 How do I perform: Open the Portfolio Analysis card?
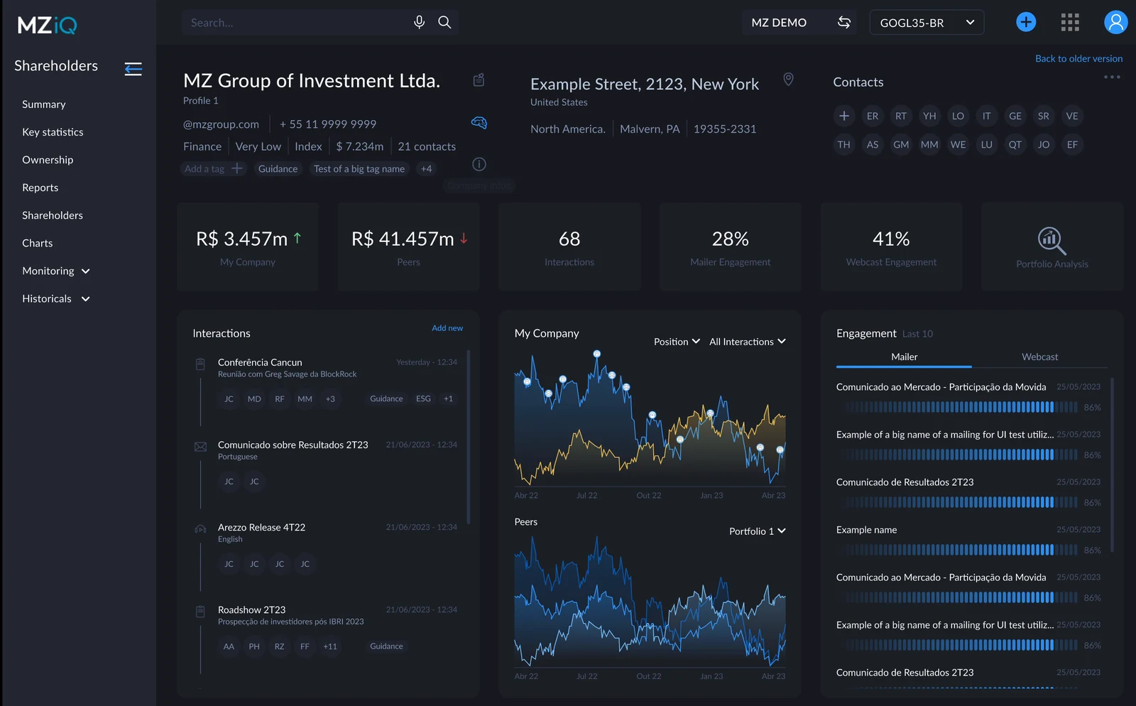tap(1052, 246)
